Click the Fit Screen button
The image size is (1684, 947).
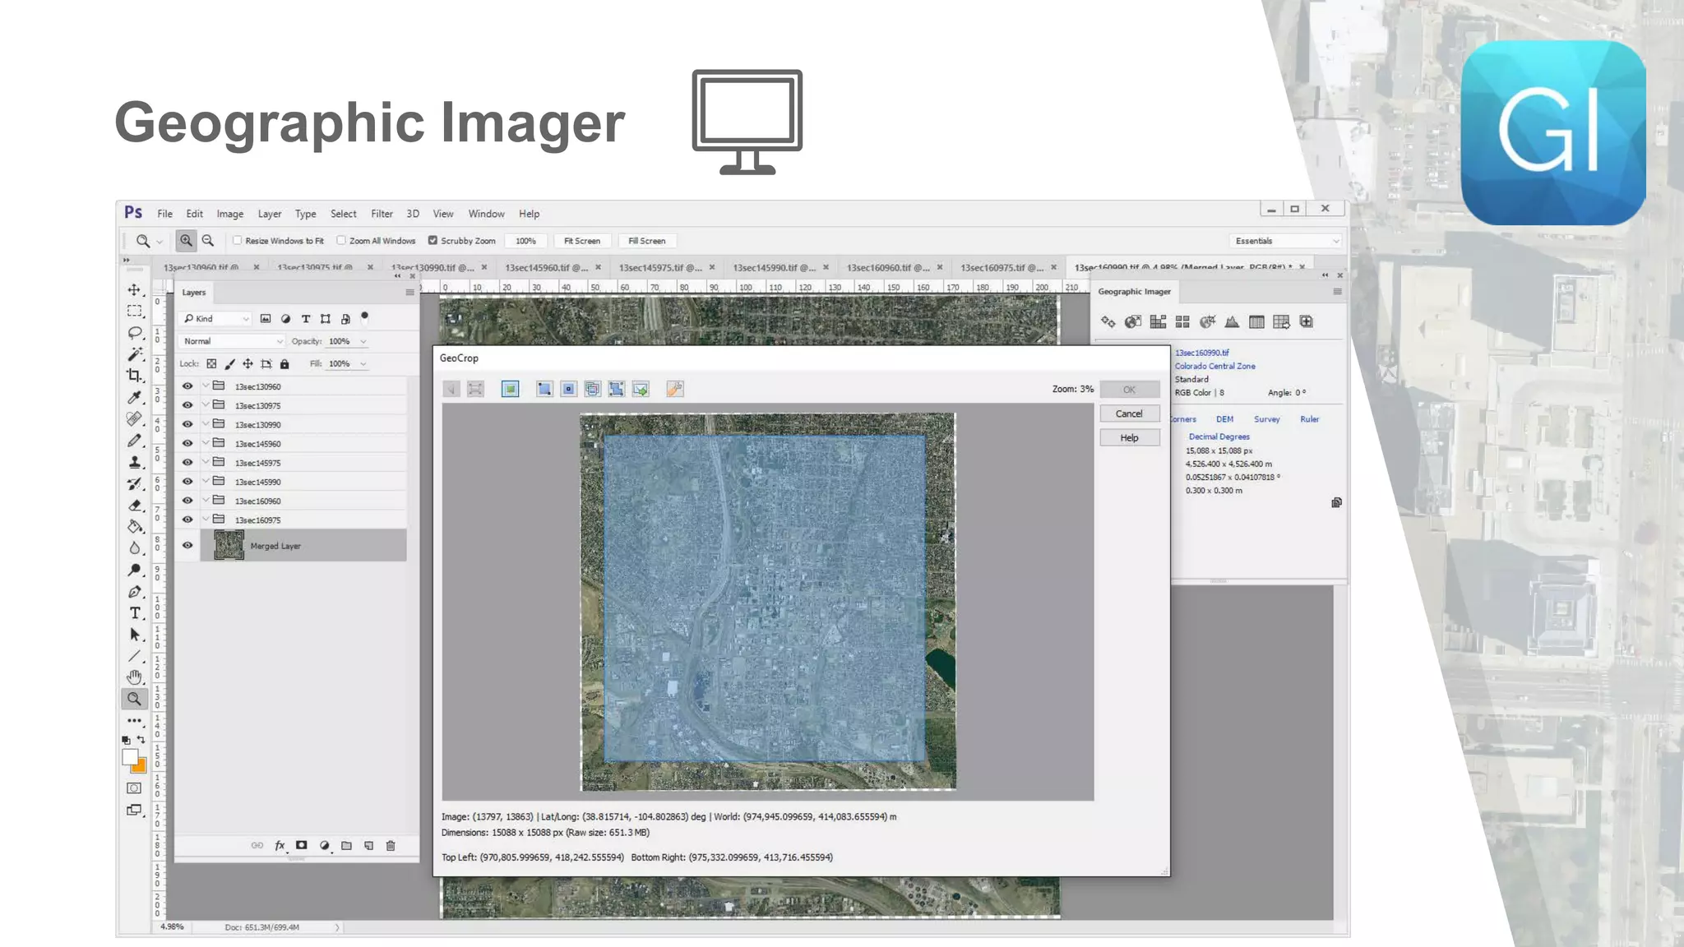pyautogui.click(x=582, y=241)
